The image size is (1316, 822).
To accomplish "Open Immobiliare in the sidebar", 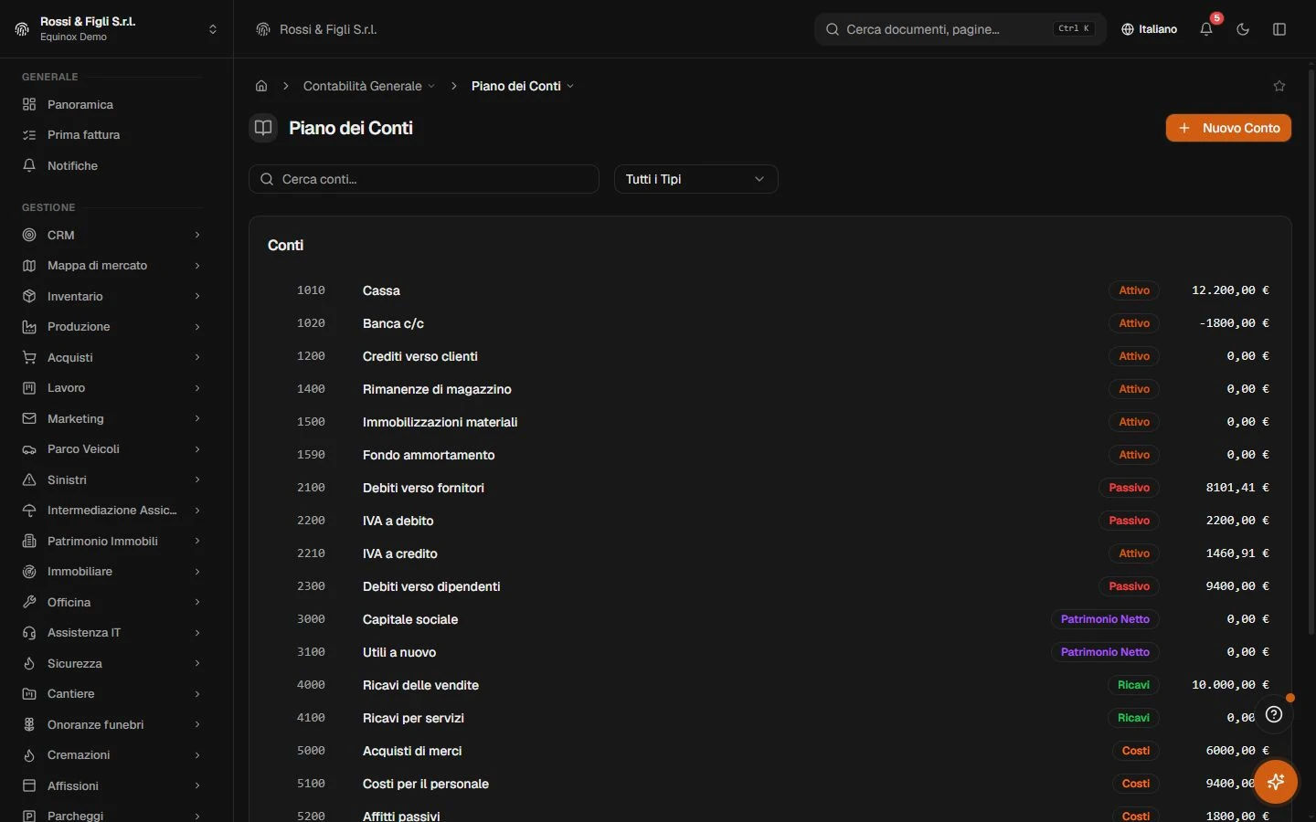I will tap(111, 572).
